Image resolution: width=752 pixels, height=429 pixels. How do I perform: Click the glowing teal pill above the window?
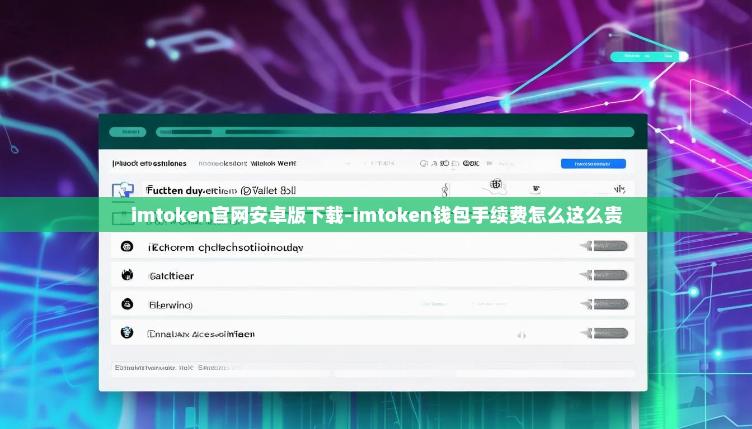coord(648,56)
